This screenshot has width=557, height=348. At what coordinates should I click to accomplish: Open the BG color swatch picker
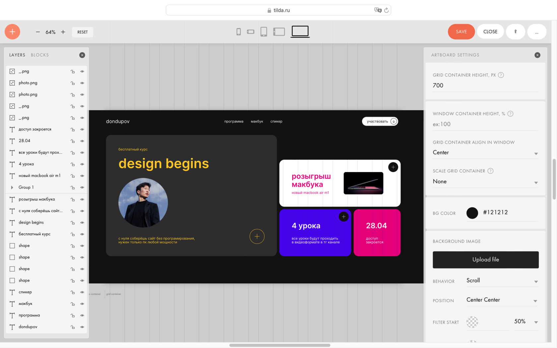(x=472, y=213)
